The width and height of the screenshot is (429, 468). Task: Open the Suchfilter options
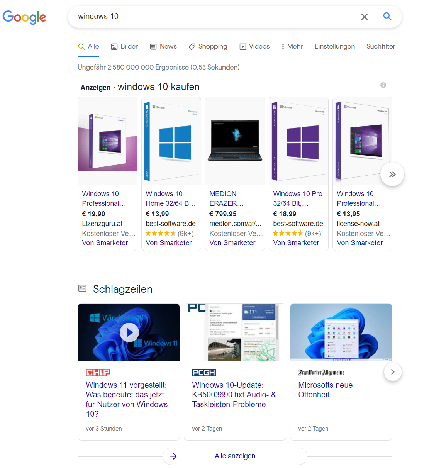[x=381, y=46]
